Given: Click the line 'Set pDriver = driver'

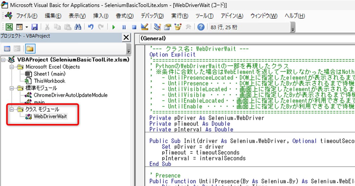Looking at the screenshot, I should pyautogui.click(x=193, y=147).
